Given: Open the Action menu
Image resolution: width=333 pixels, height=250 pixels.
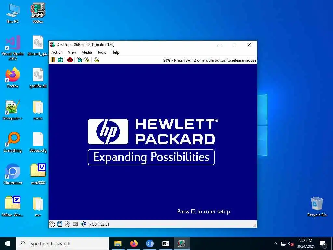Looking at the screenshot, I should [57, 52].
